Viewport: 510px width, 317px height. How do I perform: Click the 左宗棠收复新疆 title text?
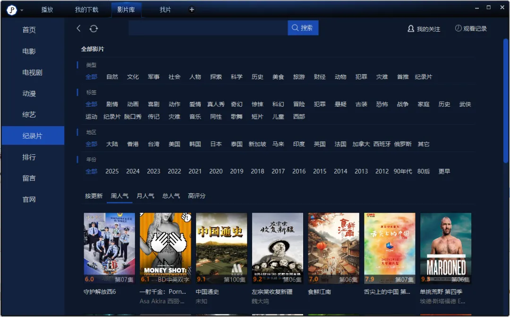tap(272, 292)
